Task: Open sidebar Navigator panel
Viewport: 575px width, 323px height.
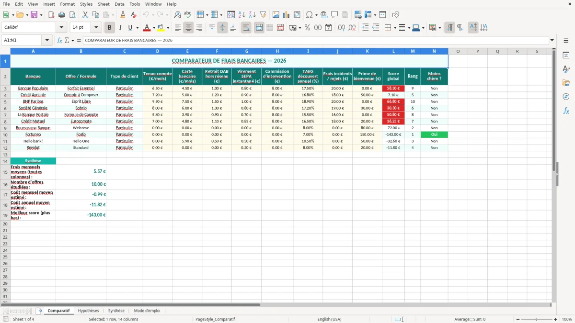Action: pos(566,97)
